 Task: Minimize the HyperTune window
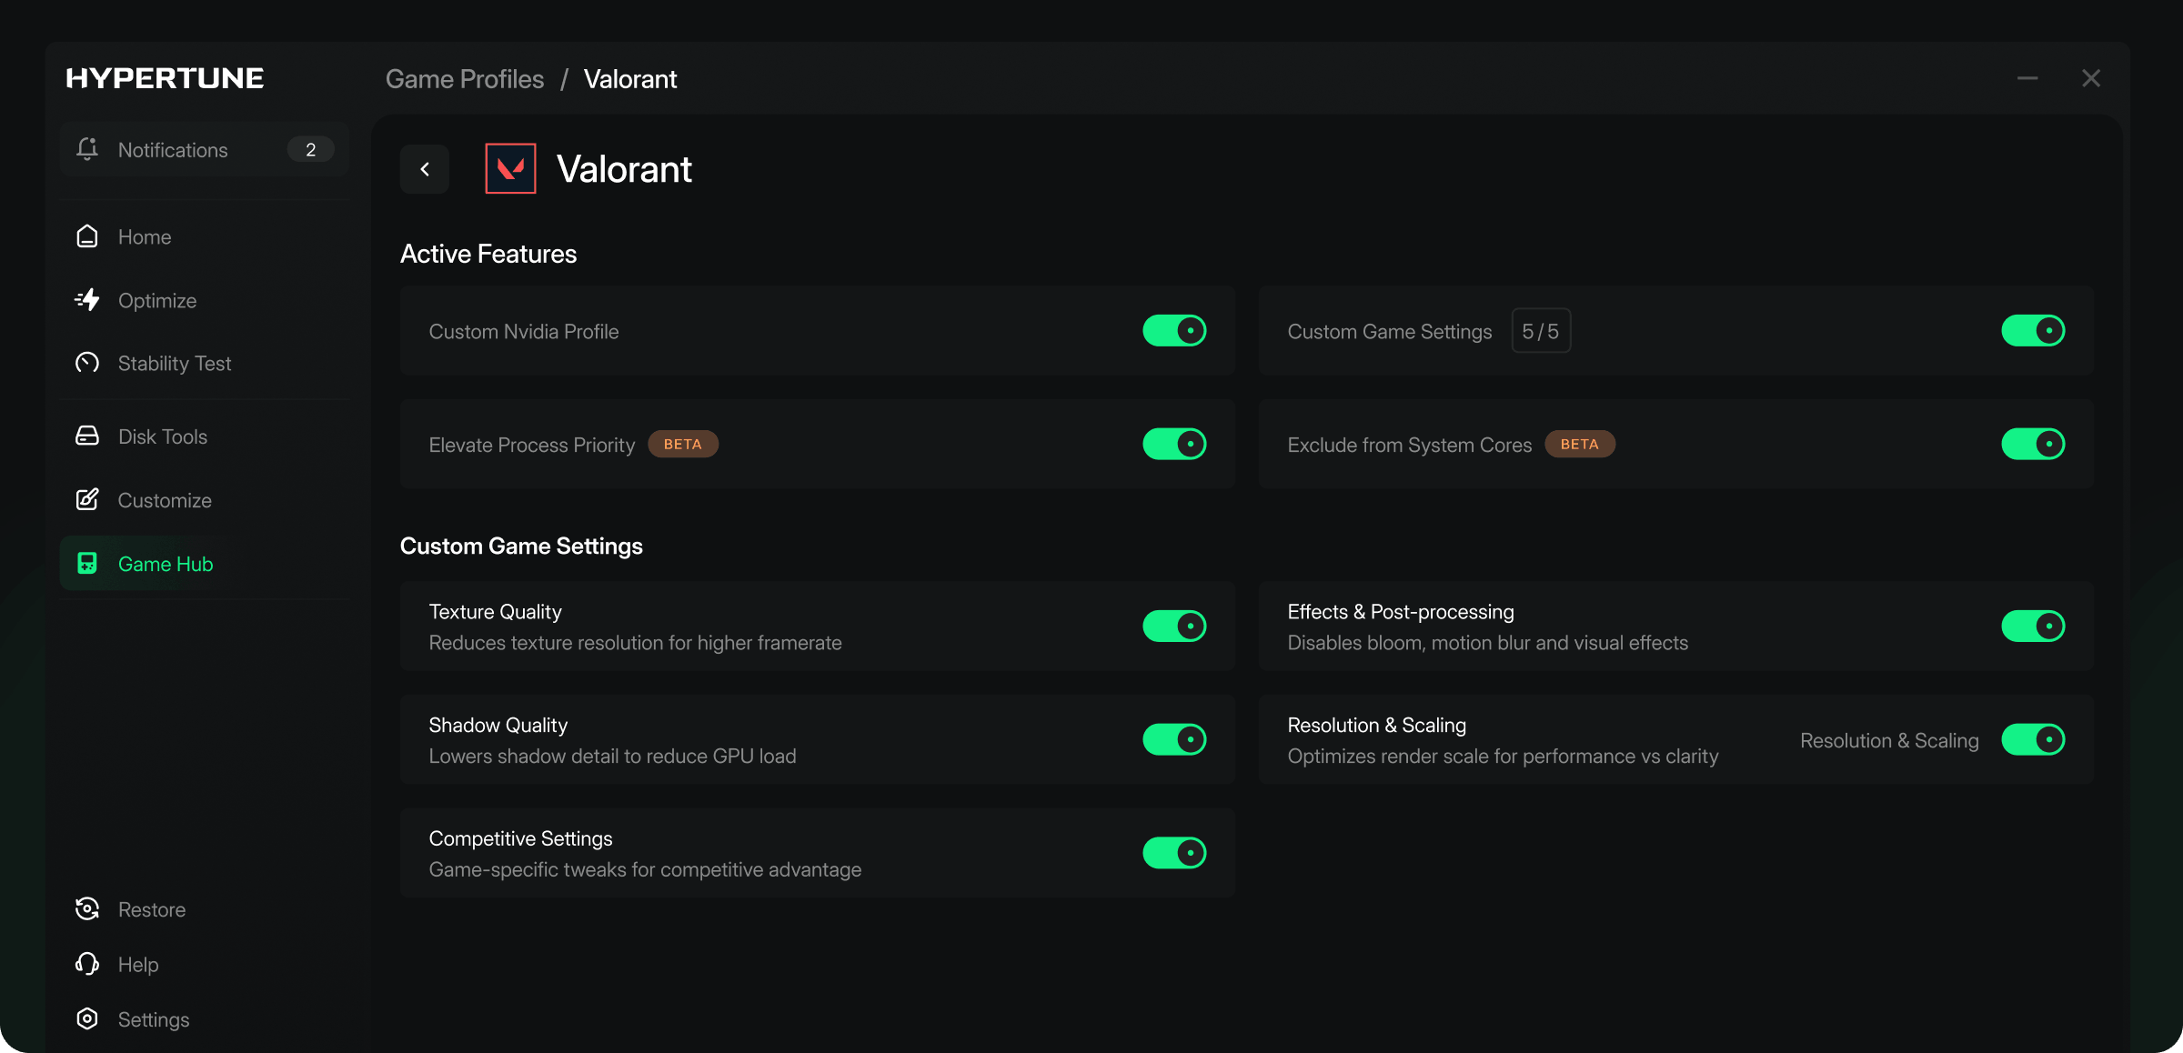[x=2027, y=78]
